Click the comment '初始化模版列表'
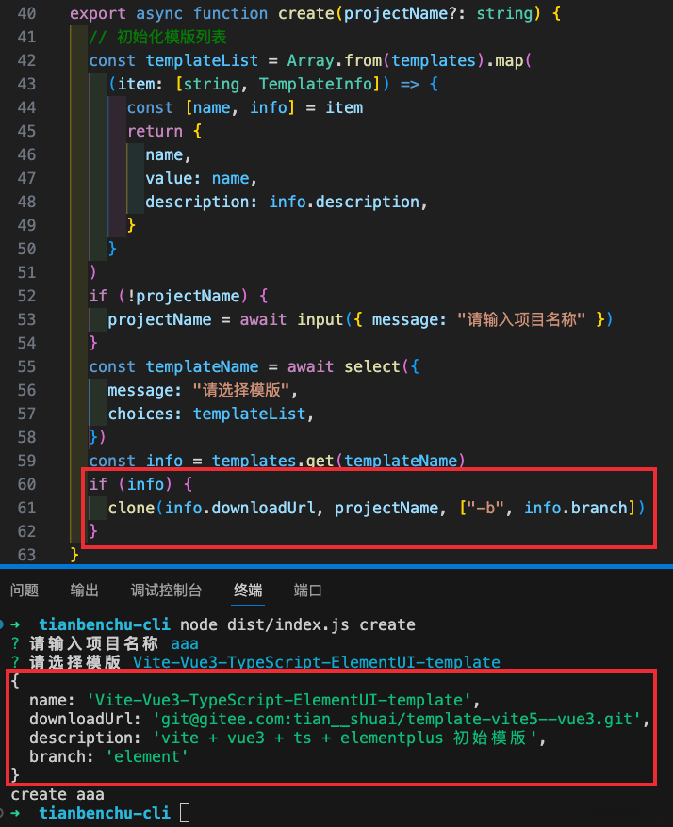673x827 pixels. tap(172, 37)
